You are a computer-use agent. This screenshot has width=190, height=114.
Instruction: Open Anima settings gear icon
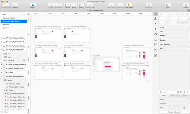184,92
